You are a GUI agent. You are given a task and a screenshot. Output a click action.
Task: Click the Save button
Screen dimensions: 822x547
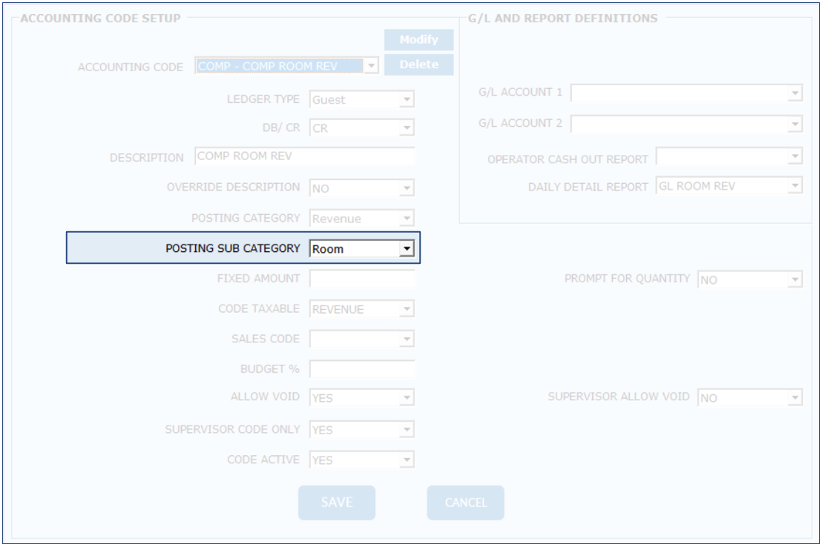click(337, 503)
